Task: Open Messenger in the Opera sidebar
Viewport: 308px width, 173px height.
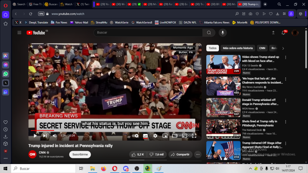Action: [5, 65]
